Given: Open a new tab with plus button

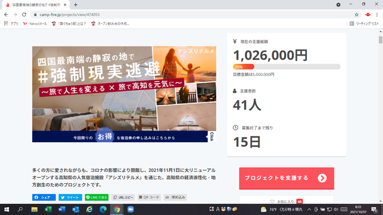Looking at the screenshot, I should tap(75, 5).
